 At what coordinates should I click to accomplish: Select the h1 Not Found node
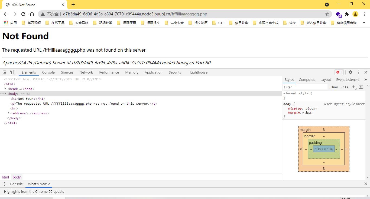click(28, 99)
